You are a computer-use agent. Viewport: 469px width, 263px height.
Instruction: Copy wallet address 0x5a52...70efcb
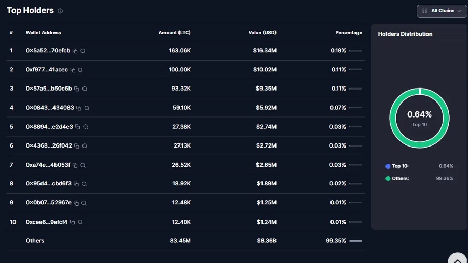[75, 51]
